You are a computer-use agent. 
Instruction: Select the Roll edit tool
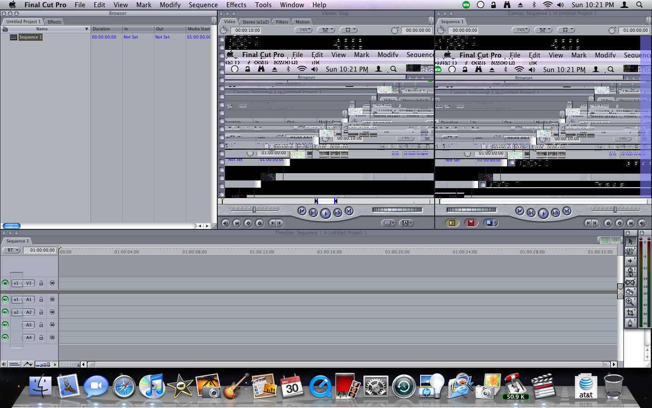630,272
